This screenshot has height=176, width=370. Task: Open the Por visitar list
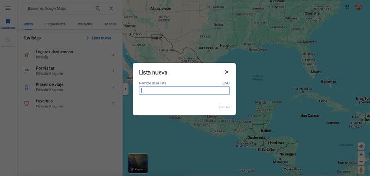coord(70,70)
